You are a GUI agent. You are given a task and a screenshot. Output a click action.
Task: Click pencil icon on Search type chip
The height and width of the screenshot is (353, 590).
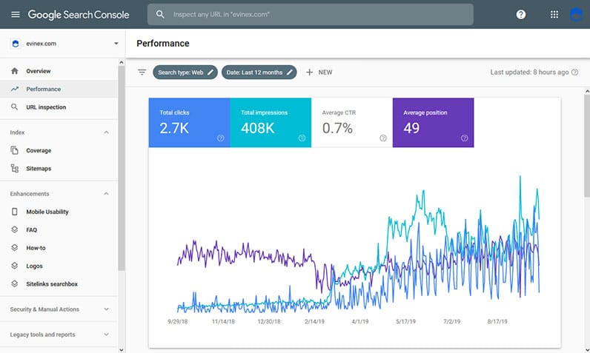(211, 73)
